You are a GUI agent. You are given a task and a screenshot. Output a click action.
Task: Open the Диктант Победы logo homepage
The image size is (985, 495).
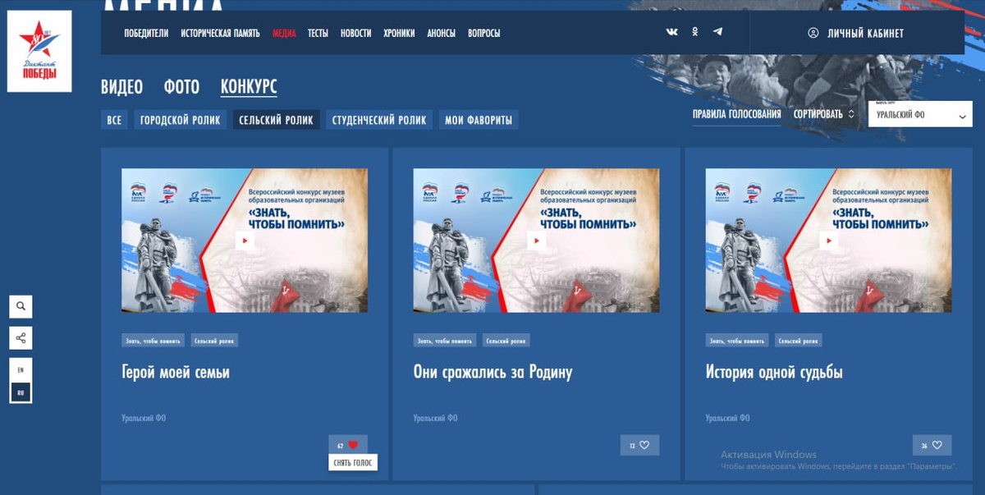tap(39, 51)
